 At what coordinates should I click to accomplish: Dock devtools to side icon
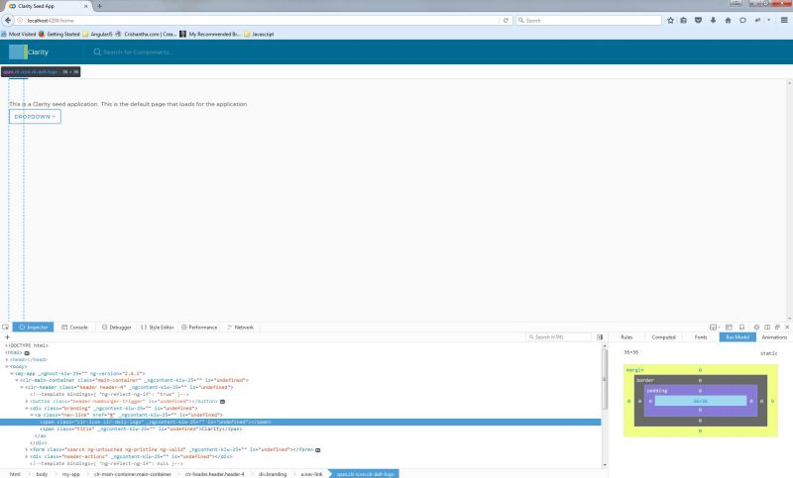tap(767, 328)
